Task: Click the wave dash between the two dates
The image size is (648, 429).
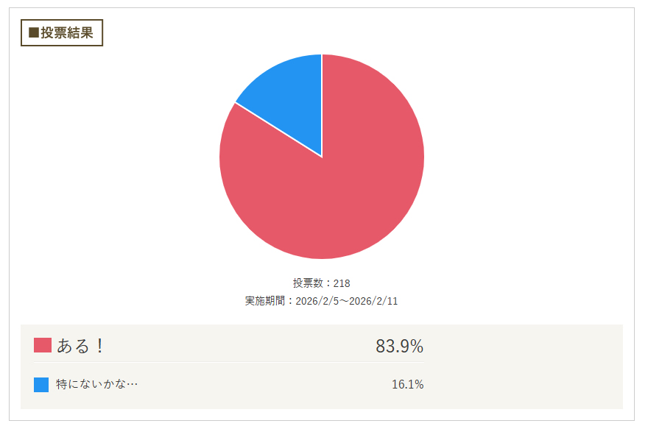Action: click(343, 301)
